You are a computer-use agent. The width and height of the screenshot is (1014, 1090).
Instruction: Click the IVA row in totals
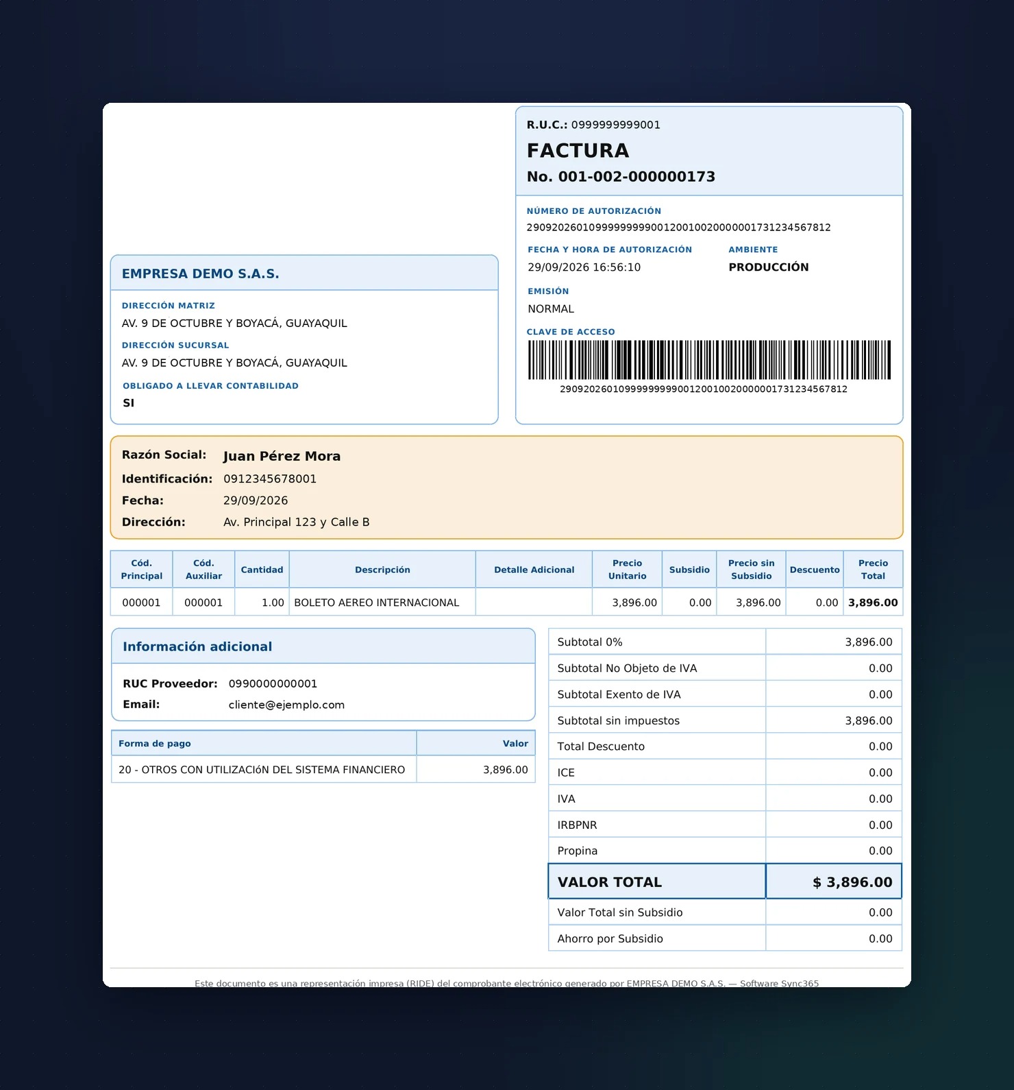(725, 799)
